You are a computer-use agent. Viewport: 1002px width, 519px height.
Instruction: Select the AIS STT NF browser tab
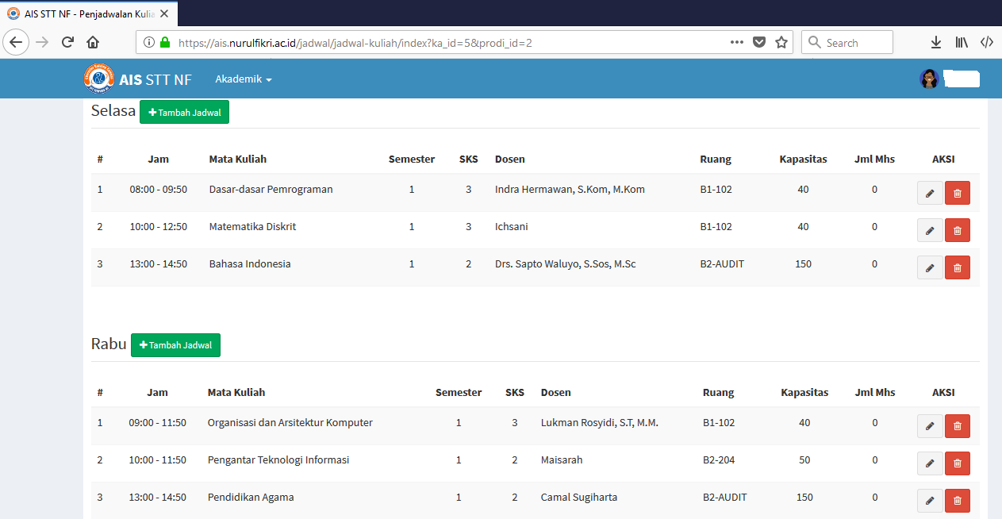coord(89,14)
